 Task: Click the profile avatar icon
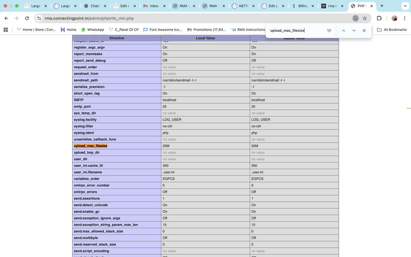(394, 18)
